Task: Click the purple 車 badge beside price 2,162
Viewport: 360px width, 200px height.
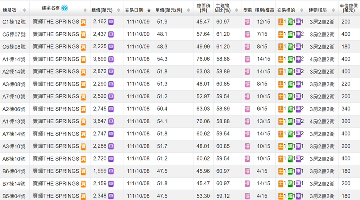Action: tap(111, 22)
